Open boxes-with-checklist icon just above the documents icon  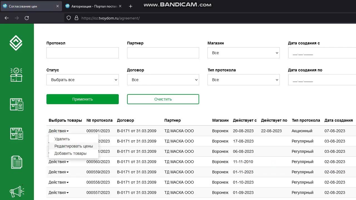pyautogui.click(x=16, y=134)
